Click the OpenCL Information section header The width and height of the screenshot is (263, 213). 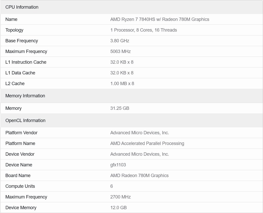pos(25,121)
